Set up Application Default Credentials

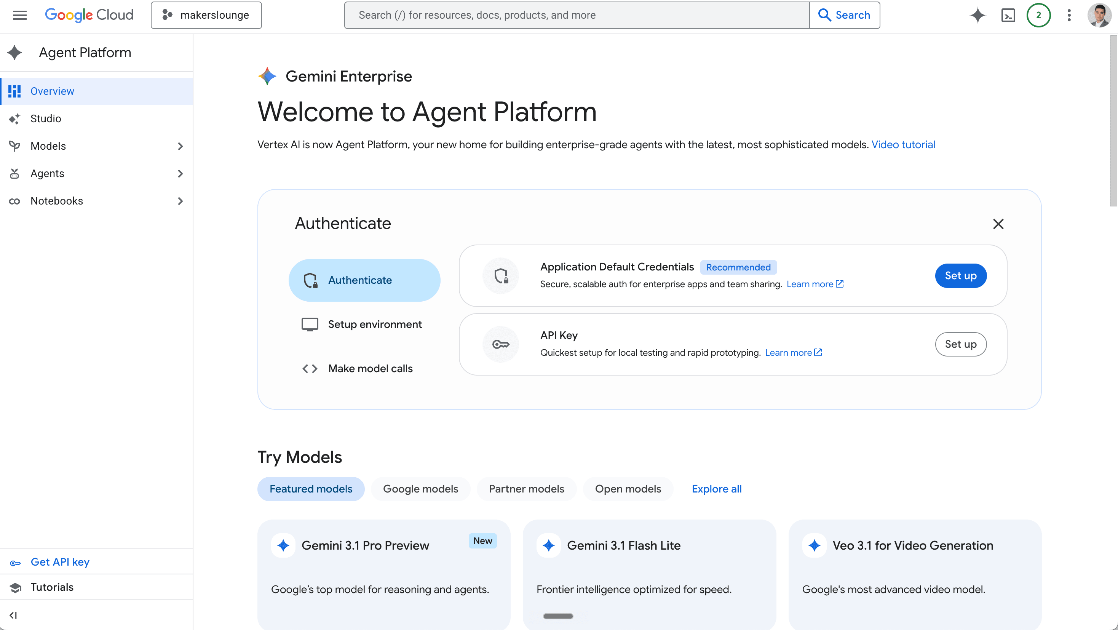coord(961,276)
